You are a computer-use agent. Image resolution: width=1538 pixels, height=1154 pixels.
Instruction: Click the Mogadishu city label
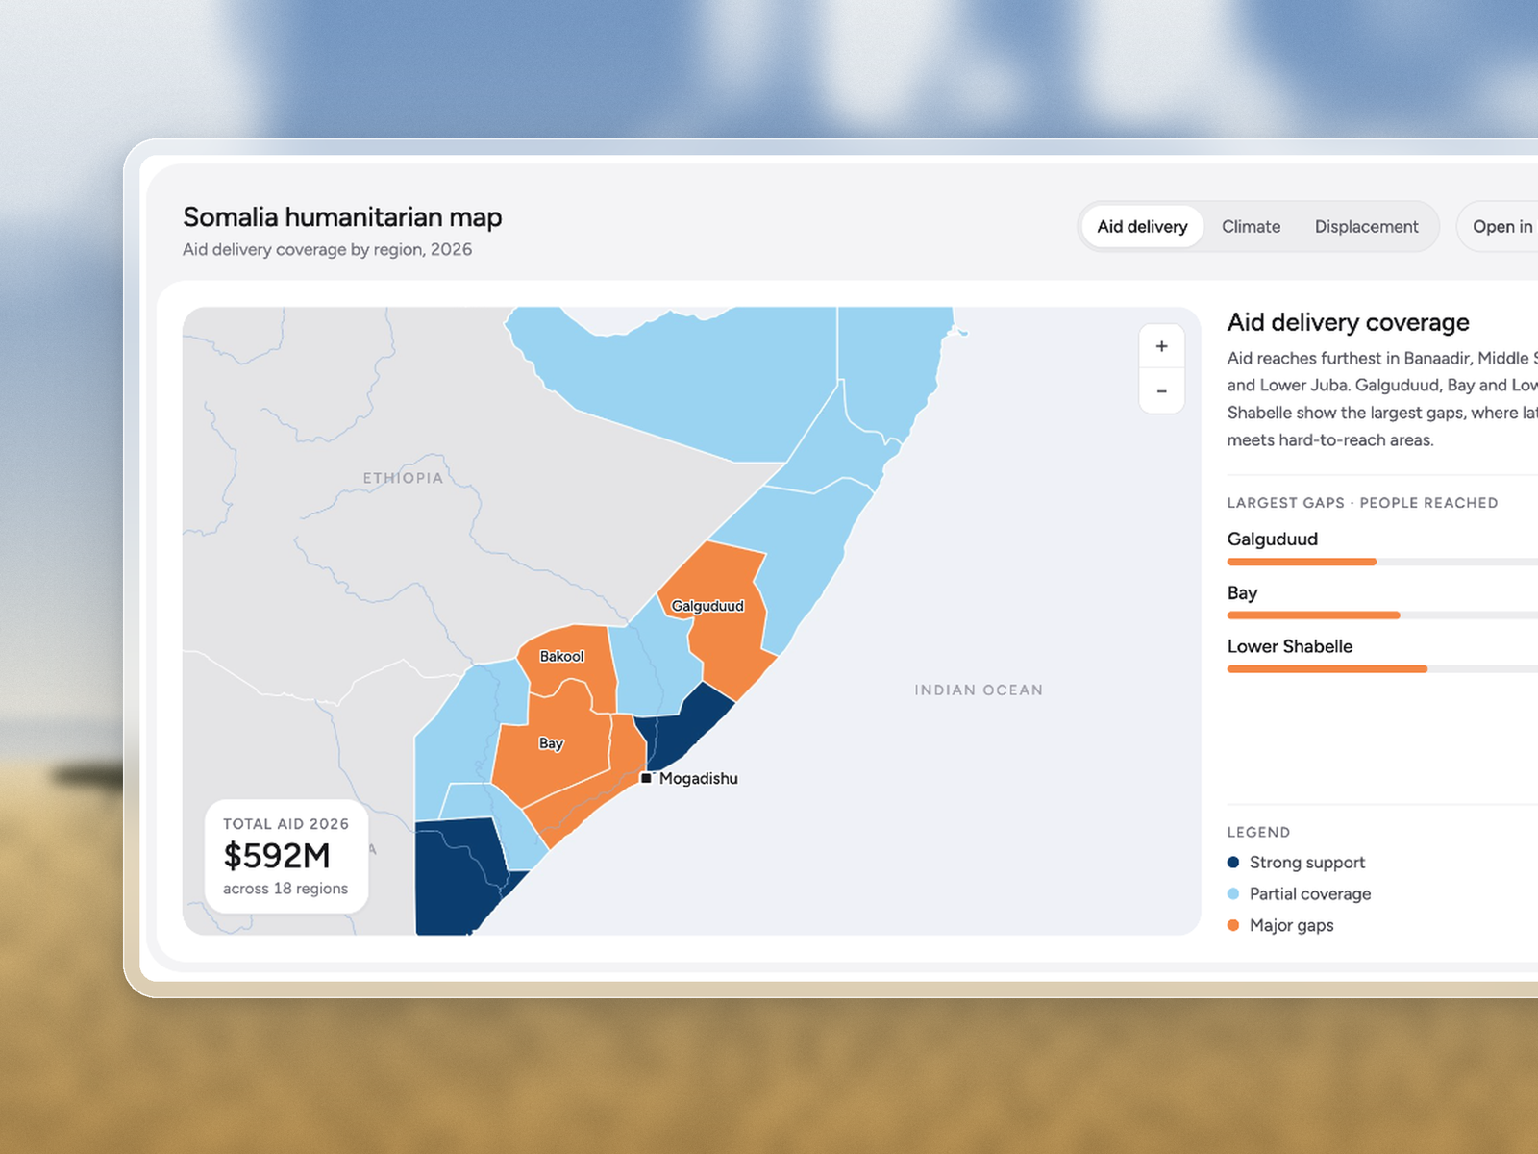[x=699, y=779]
